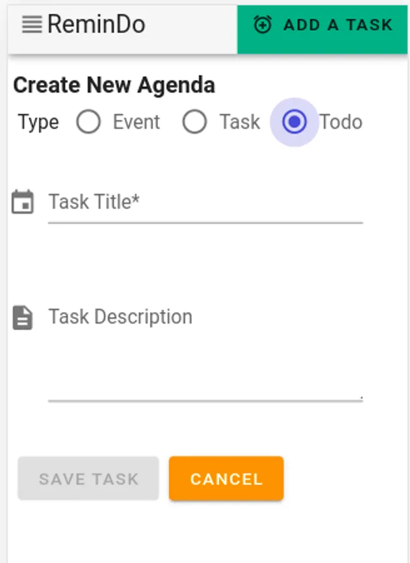Click the 'Task' type label text
The width and height of the screenshot is (410, 563).
[x=240, y=122]
